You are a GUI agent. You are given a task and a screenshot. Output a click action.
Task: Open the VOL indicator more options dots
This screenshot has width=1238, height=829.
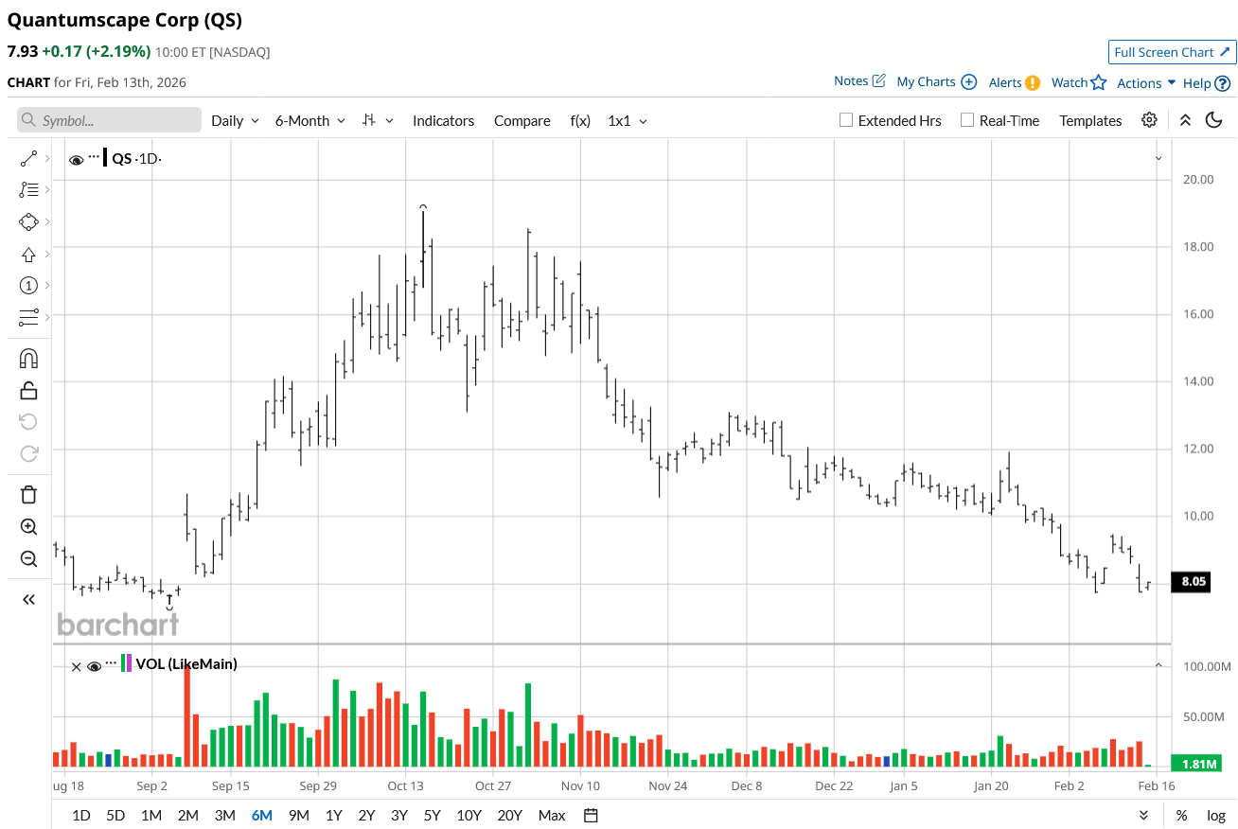(111, 662)
